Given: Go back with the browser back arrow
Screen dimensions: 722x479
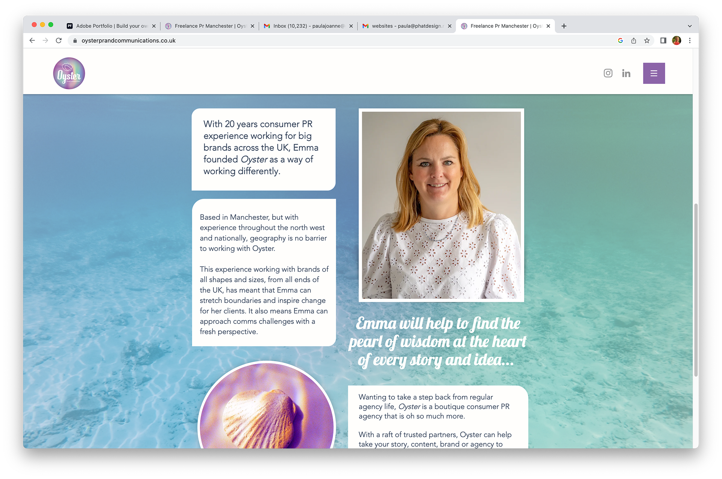Looking at the screenshot, I should (32, 41).
